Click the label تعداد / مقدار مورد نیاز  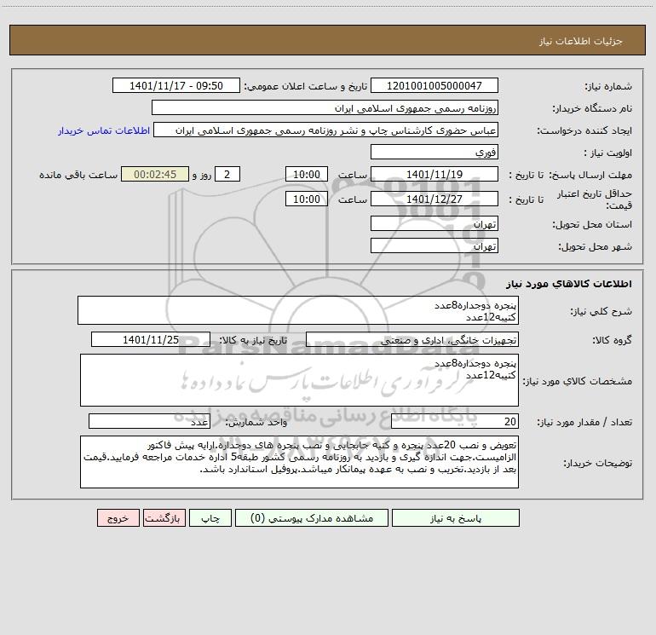pos(584,423)
